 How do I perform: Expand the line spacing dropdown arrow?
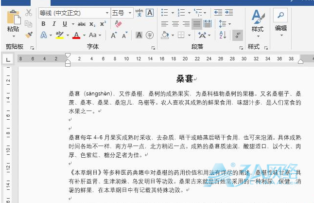pyautogui.click(x=228, y=24)
